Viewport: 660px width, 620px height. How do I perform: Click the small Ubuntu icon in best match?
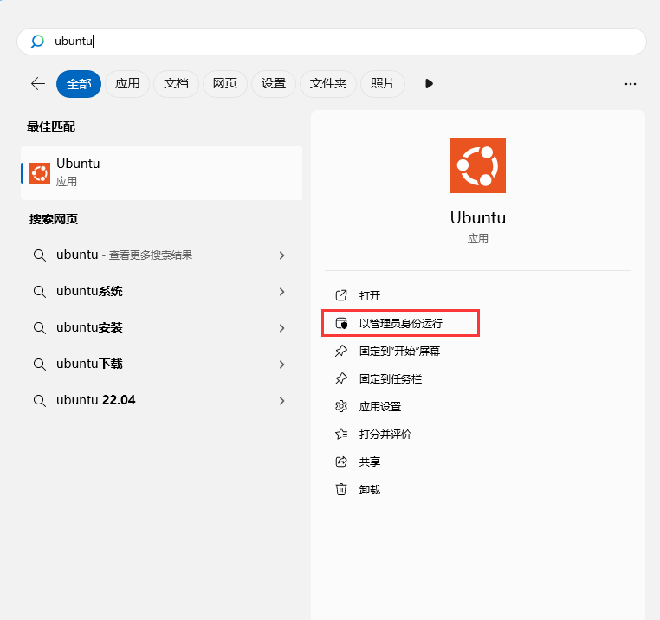click(x=40, y=173)
